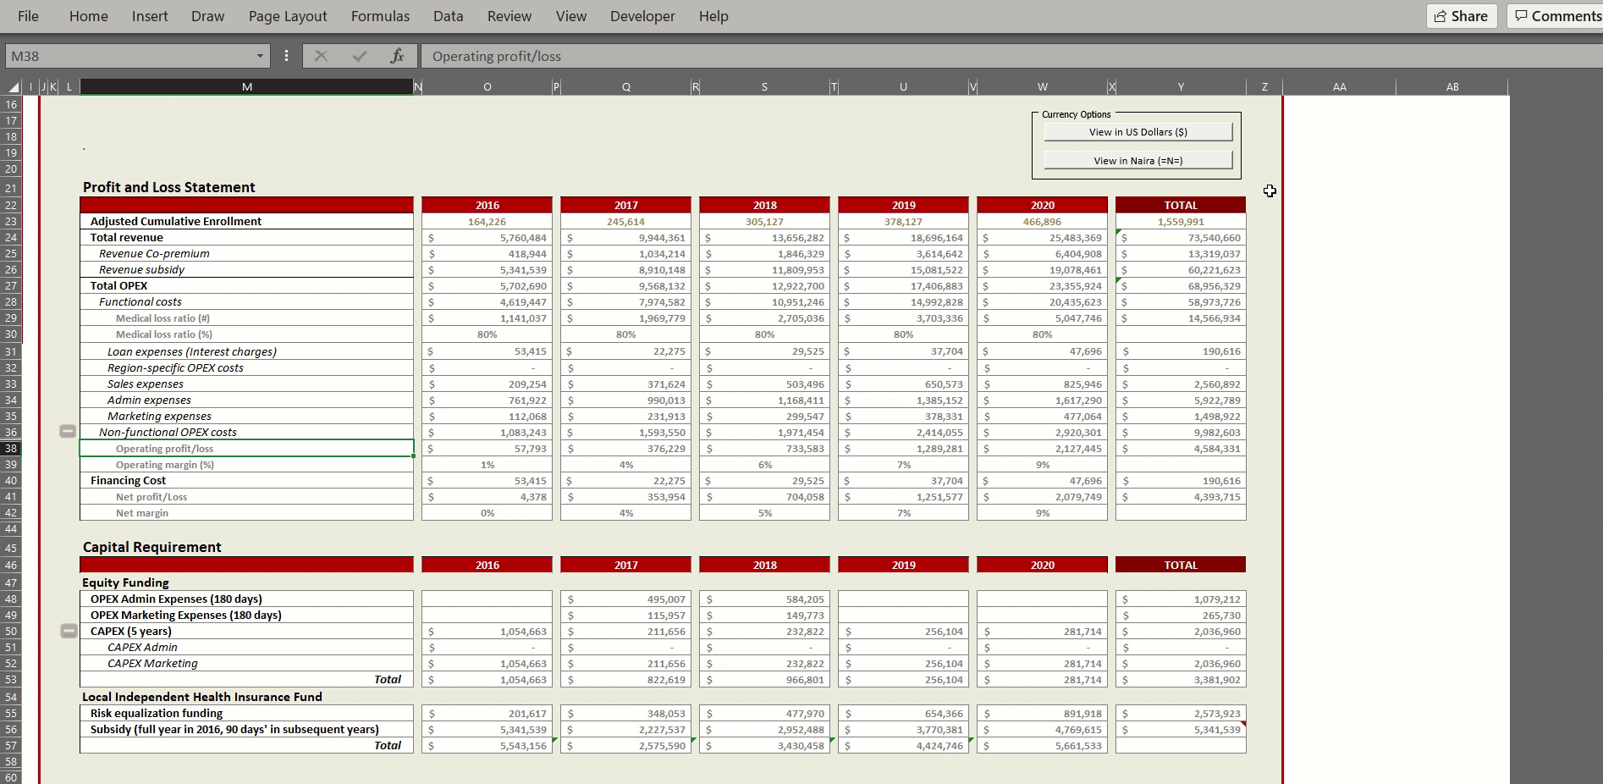
Task: Open the Page Layout tab
Action: [288, 16]
